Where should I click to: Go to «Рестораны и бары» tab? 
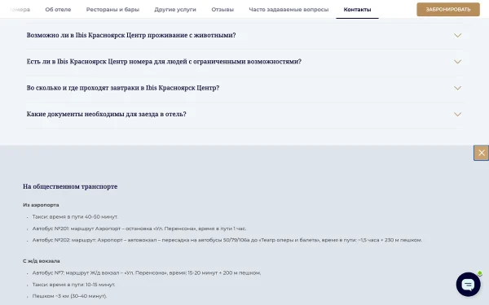[x=113, y=10]
